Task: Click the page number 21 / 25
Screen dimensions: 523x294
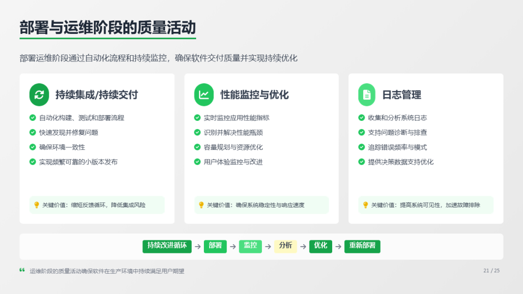Action: point(491,271)
